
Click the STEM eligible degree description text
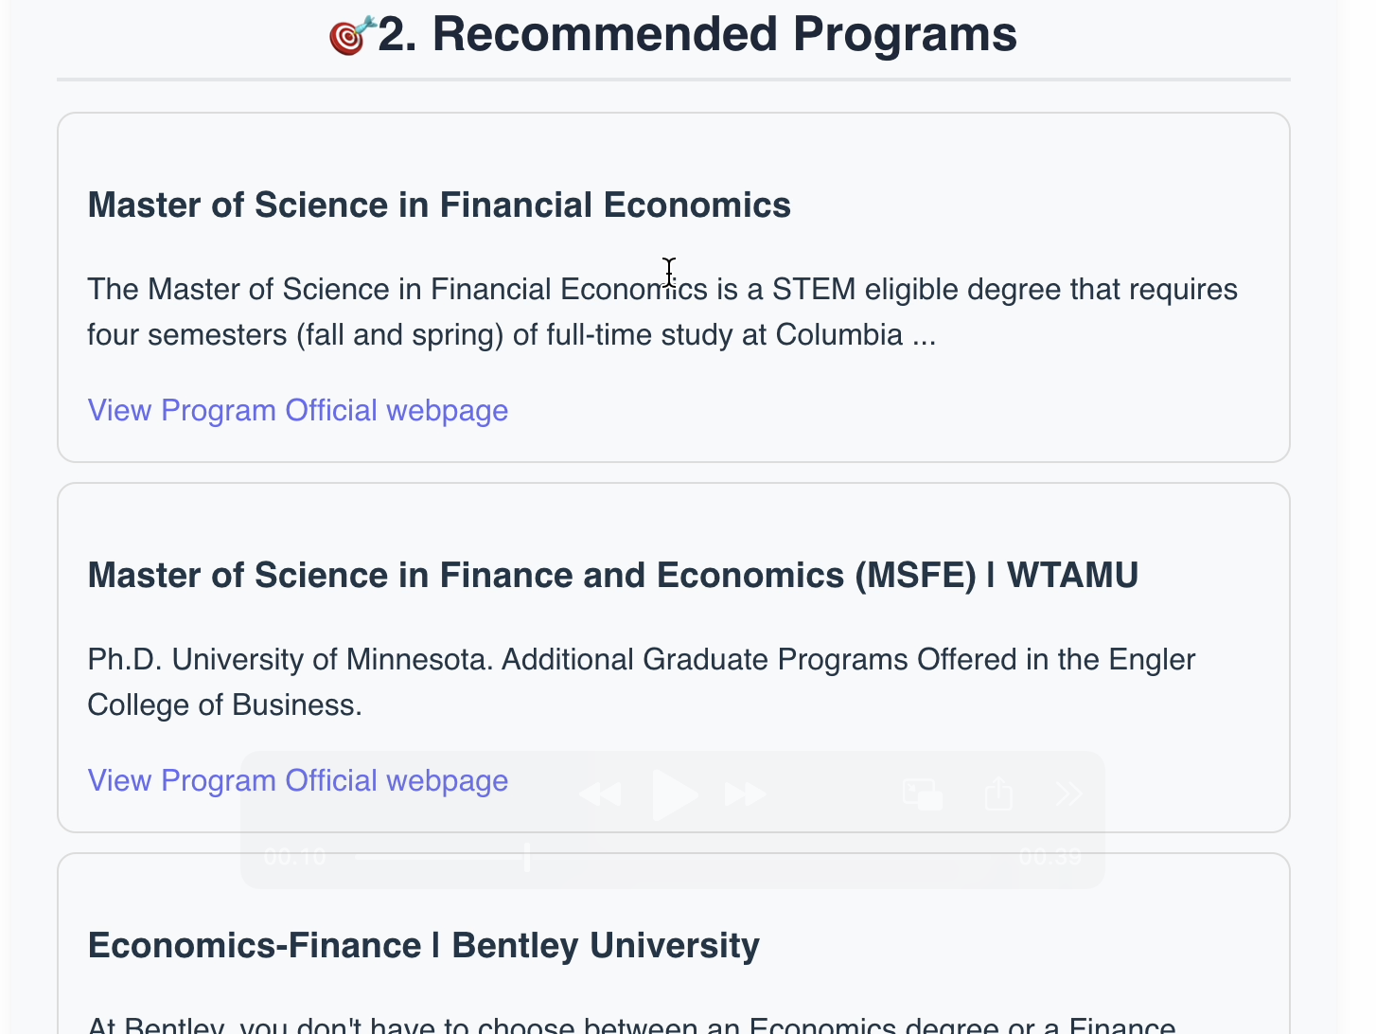pos(662,312)
